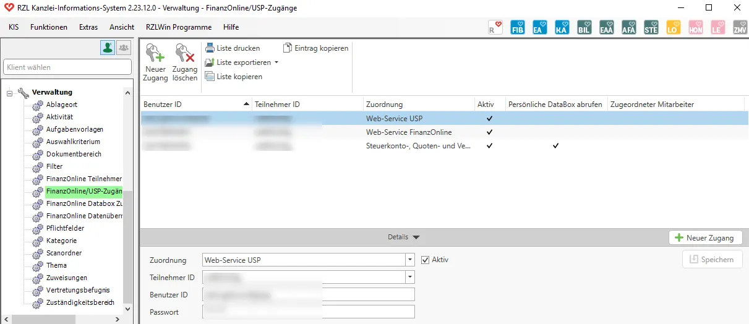Click the Zugang löschen toolbar icon
Image resolution: width=749 pixels, height=324 pixels.
coord(185,53)
